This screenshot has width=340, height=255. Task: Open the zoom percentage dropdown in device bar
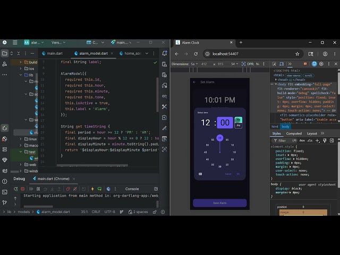[x=234, y=64]
